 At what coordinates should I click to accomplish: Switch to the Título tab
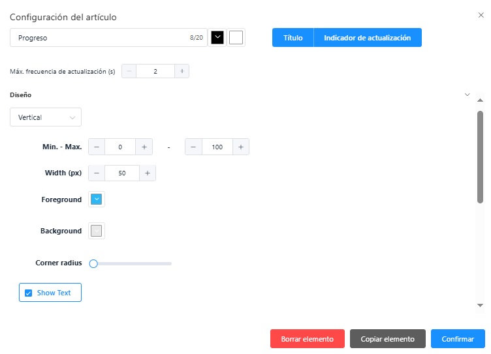[293, 38]
